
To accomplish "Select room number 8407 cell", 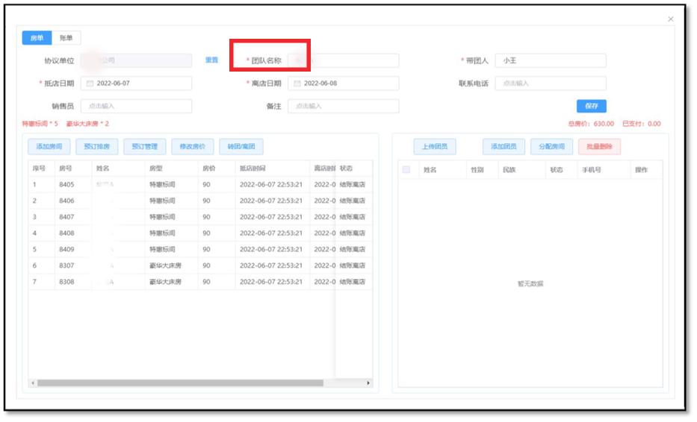I will [66, 217].
